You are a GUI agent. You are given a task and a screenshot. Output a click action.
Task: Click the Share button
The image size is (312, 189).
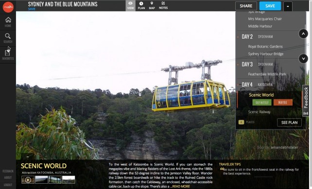coord(246,6)
